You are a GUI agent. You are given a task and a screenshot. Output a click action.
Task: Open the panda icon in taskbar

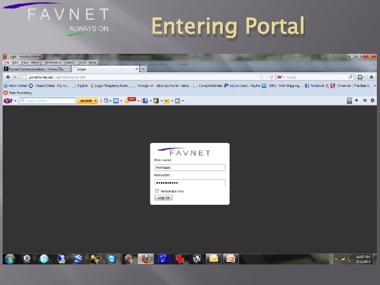click(x=197, y=259)
